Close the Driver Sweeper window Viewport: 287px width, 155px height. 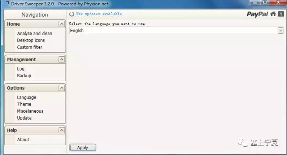(278, 3)
